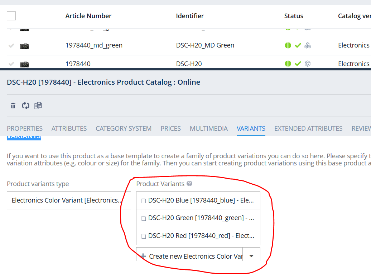Click the box icon in DSC-H20 row
Image resolution: width=371 pixels, height=274 pixels.
click(x=308, y=64)
